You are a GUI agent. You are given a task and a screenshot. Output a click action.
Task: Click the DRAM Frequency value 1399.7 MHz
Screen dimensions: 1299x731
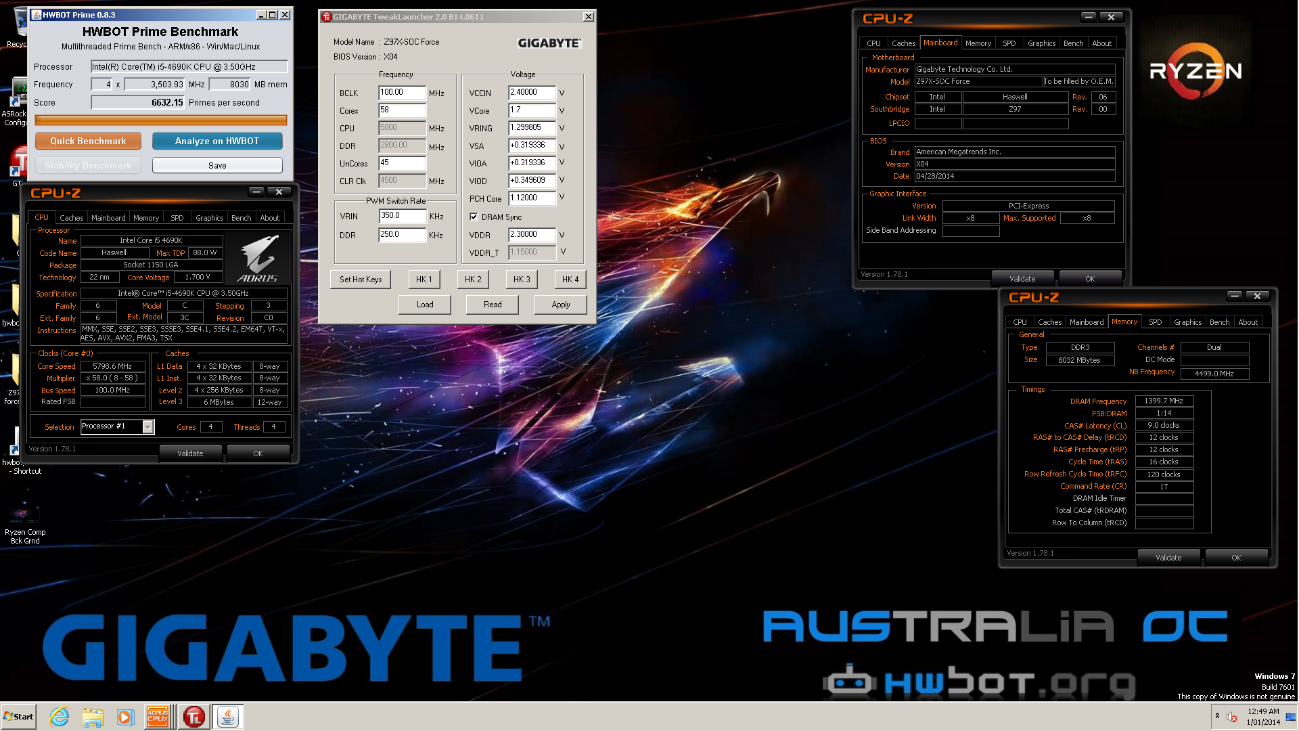[x=1164, y=401]
